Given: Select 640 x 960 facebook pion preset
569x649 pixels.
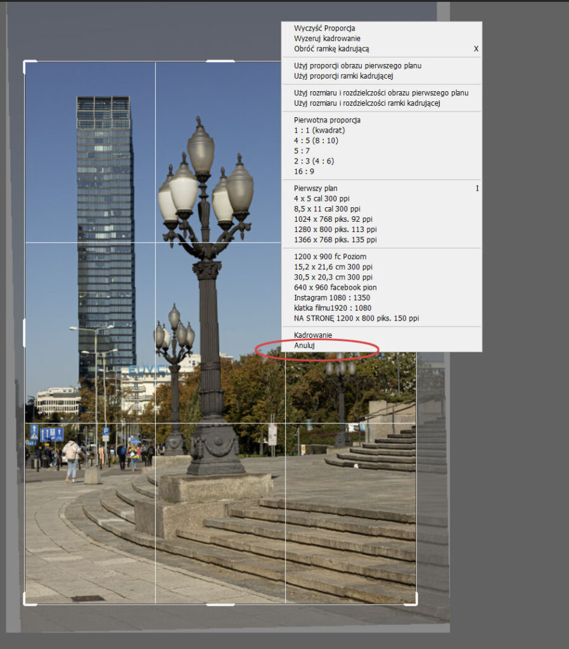Looking at the screenshot, I should [x=335, y=288].
